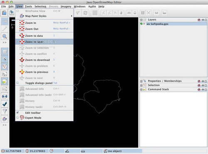Click the Download map data toolbar icon

point(12,13)
